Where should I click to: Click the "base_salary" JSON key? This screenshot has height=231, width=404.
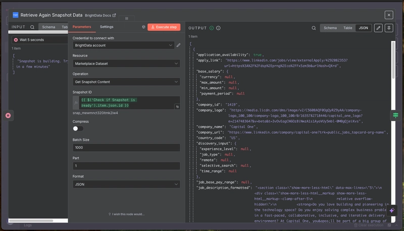(x=210, y=71)
